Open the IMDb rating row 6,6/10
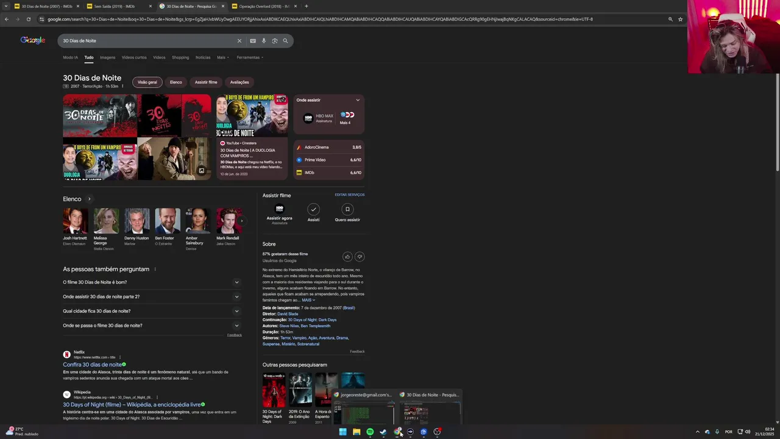The image size is (780, 439). 329,173
